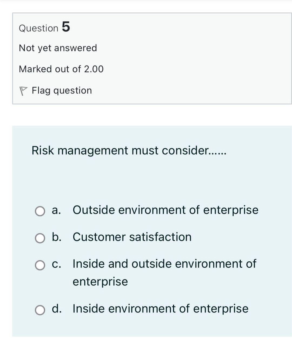Click the option label 'c.'
The width and height of the screenshot is (292, 349).
pos(57,264)
